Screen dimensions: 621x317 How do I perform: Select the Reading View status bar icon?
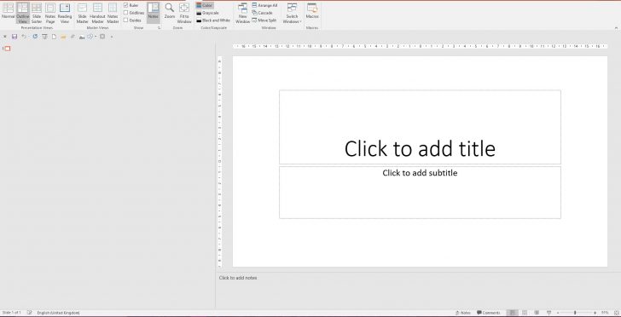(x=537, y=313)
